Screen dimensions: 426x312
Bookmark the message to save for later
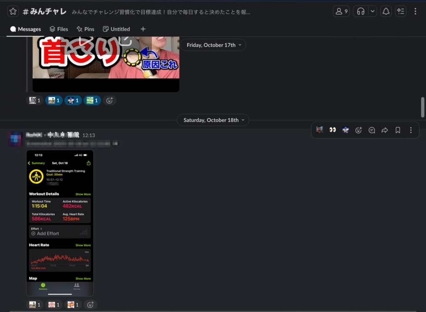398,130
